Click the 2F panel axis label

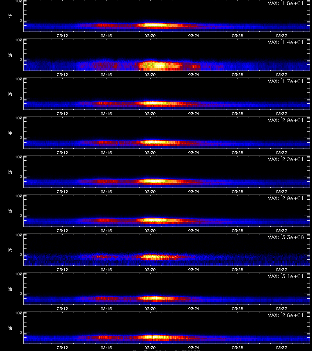pyautogui.click(x=10, y=55)
